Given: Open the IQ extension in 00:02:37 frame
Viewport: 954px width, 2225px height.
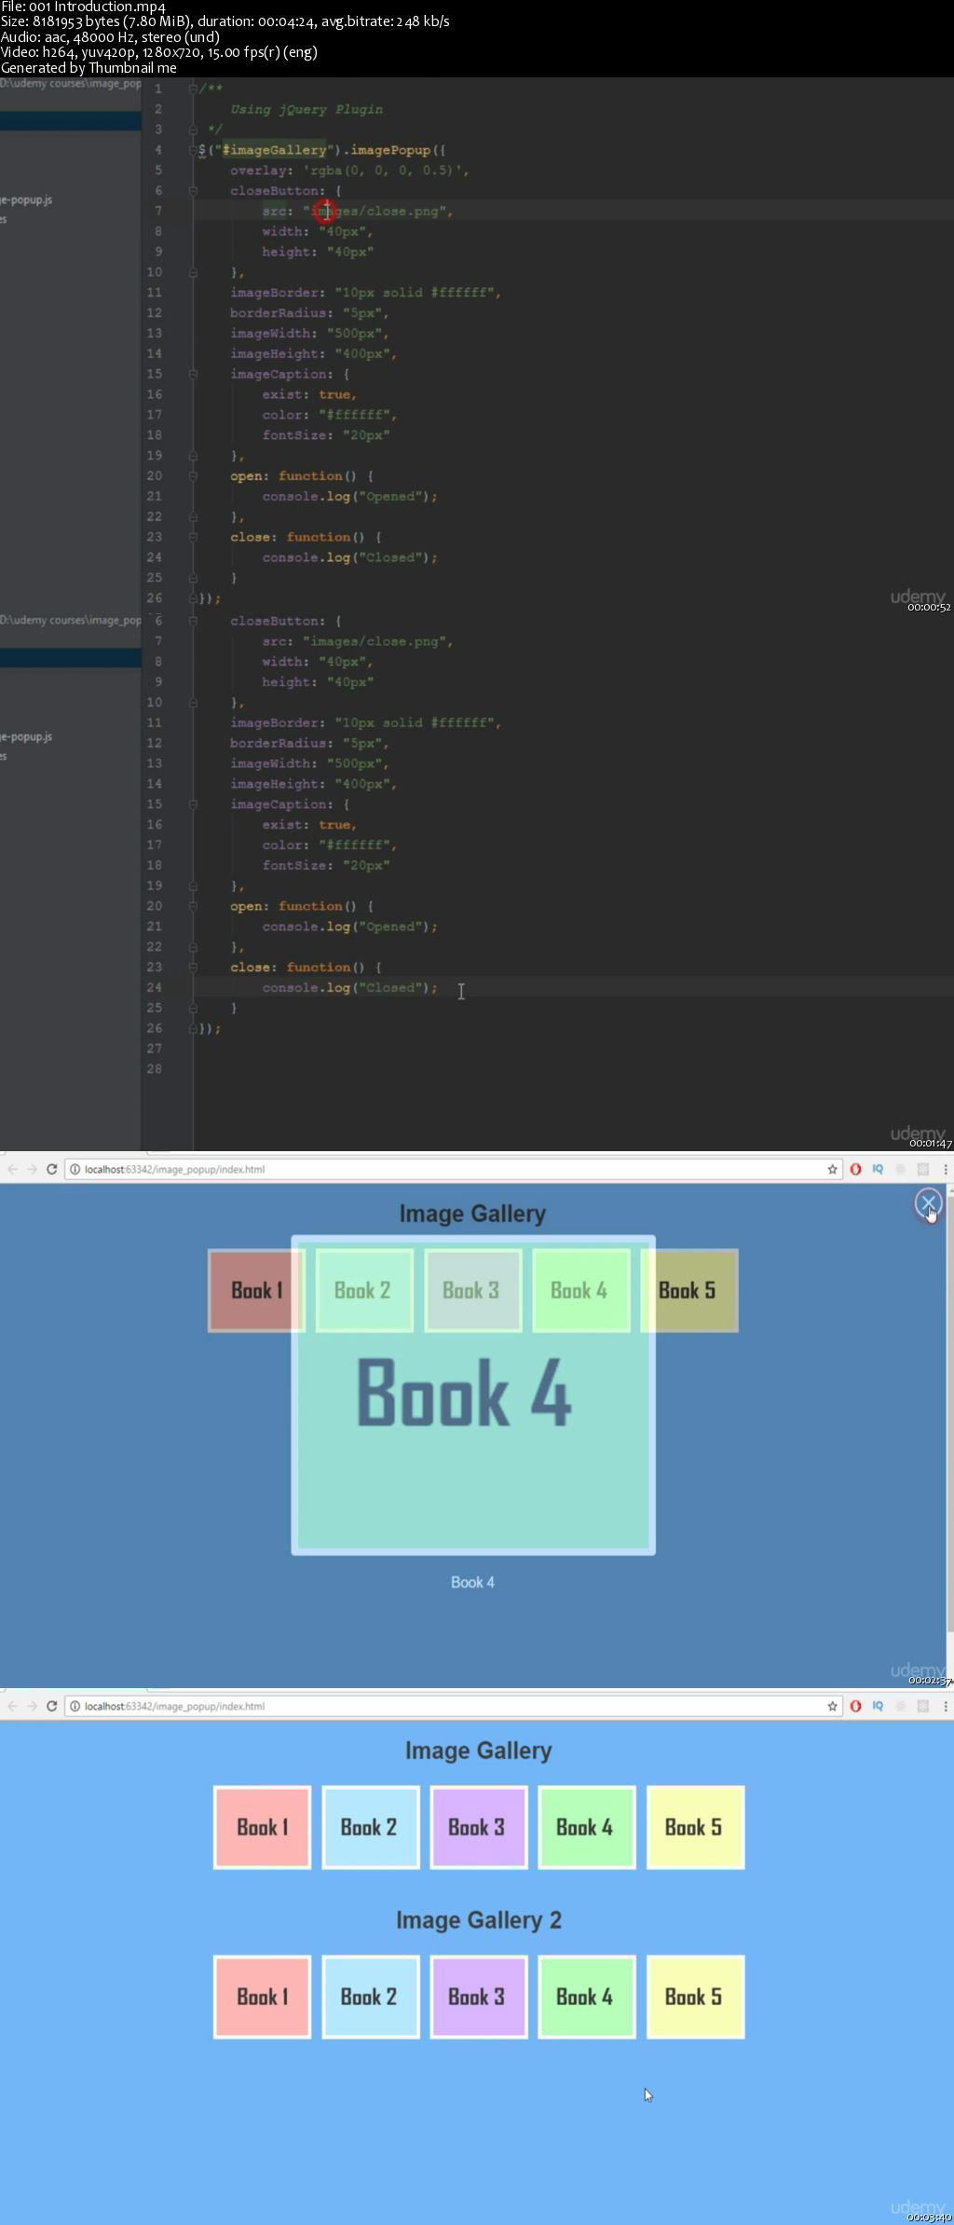Looking at the screenshot, I should pos(878,1169).
